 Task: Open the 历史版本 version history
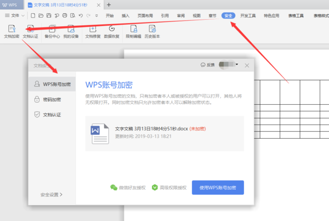click(x=152, y=31)
